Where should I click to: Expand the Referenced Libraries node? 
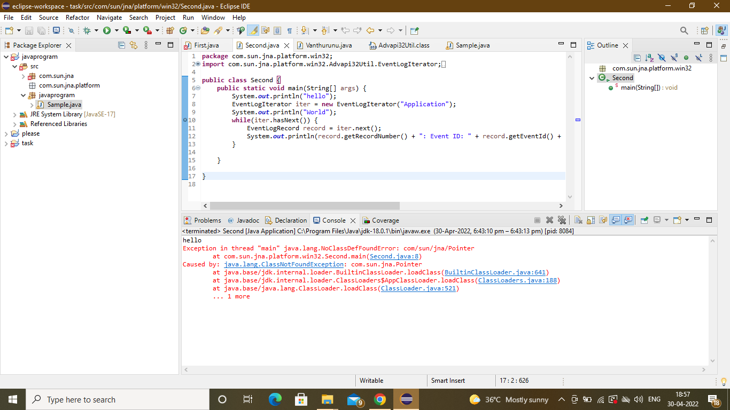[x=15, y=124]
